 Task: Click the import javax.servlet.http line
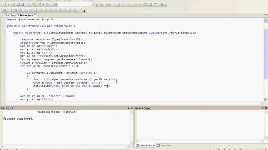(x=30, y=20)
